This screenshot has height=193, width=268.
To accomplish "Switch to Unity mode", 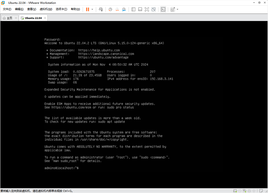I will point(154,9).
